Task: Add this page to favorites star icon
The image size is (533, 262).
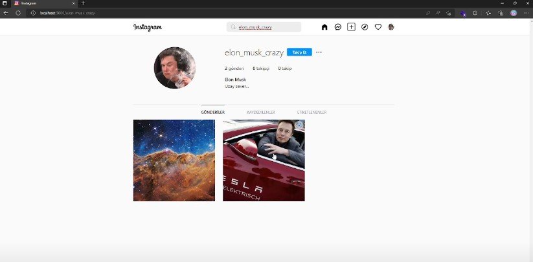Action: point(449,13)
